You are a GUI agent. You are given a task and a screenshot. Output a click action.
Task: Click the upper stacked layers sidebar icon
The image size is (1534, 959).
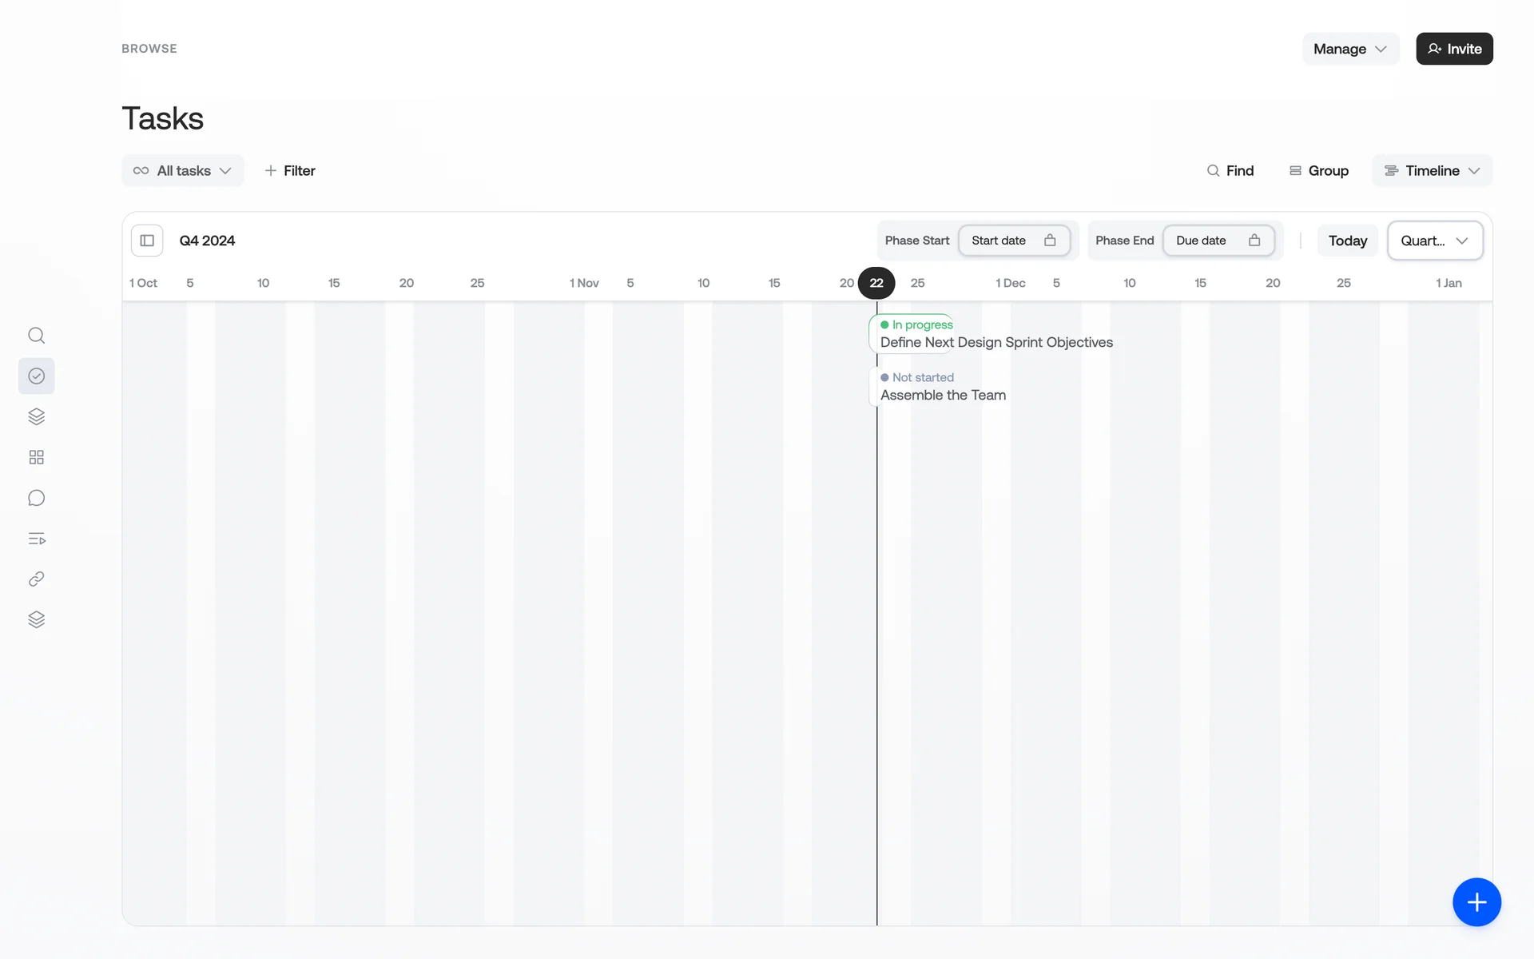pos(36,416)
